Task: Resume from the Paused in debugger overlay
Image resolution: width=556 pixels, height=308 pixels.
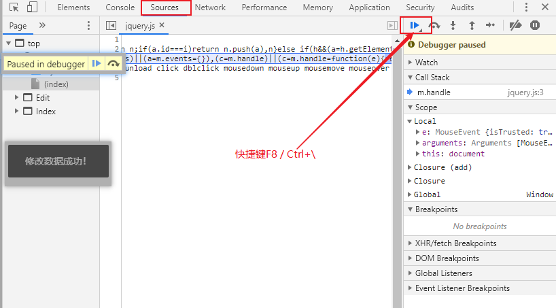Action: (x=97, y=64)
